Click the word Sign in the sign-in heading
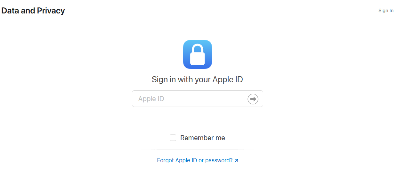 click(x=159, y=79)
